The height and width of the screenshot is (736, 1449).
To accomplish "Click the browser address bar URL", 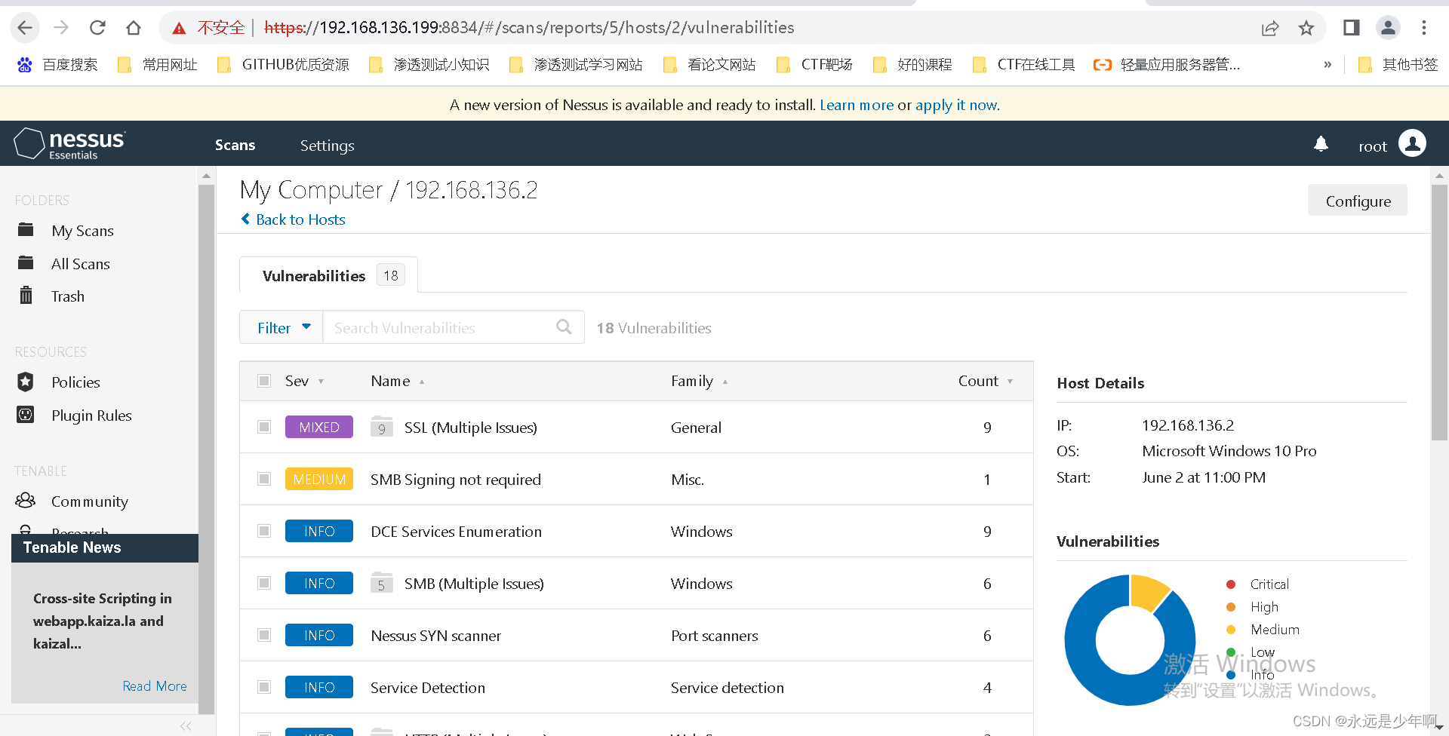I will (x=529, y=28).
